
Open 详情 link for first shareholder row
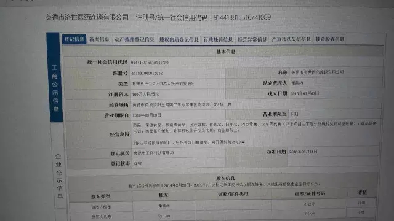361,203
